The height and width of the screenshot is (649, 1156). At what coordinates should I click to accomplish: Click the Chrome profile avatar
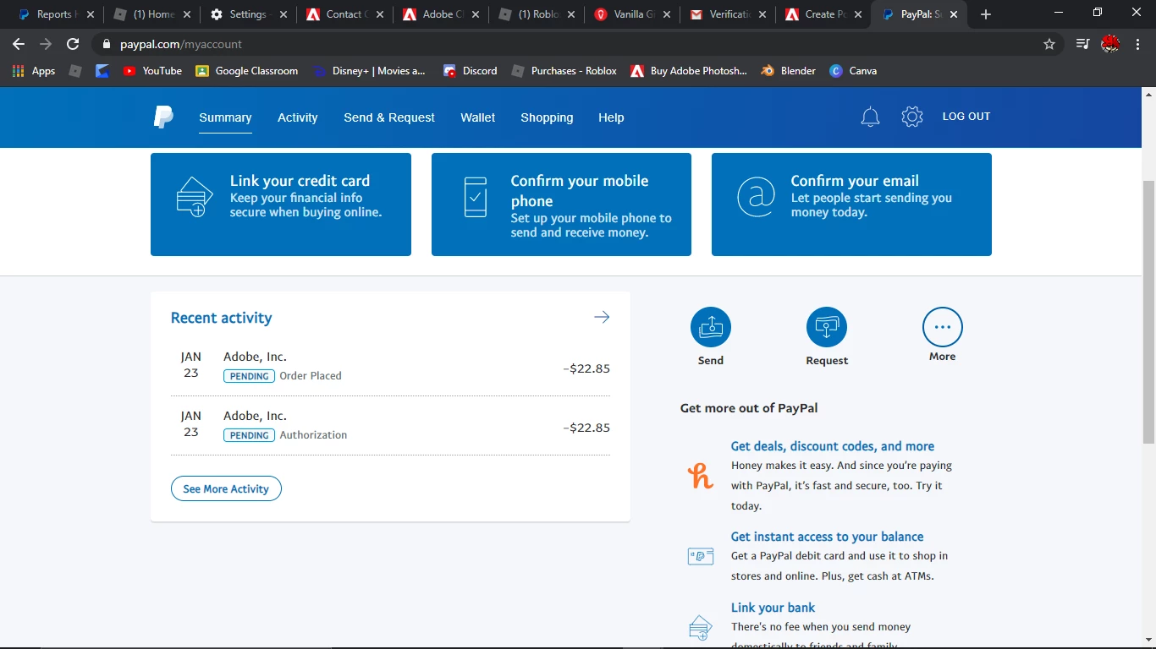[x=1110, y=44]
